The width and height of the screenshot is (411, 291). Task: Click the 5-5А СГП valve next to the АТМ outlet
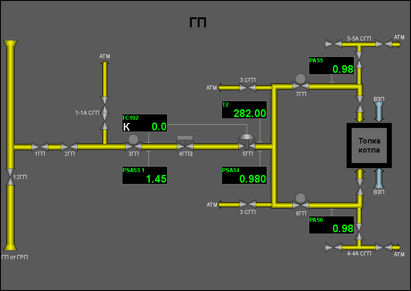pyautogui.click(x=384, y=44)
